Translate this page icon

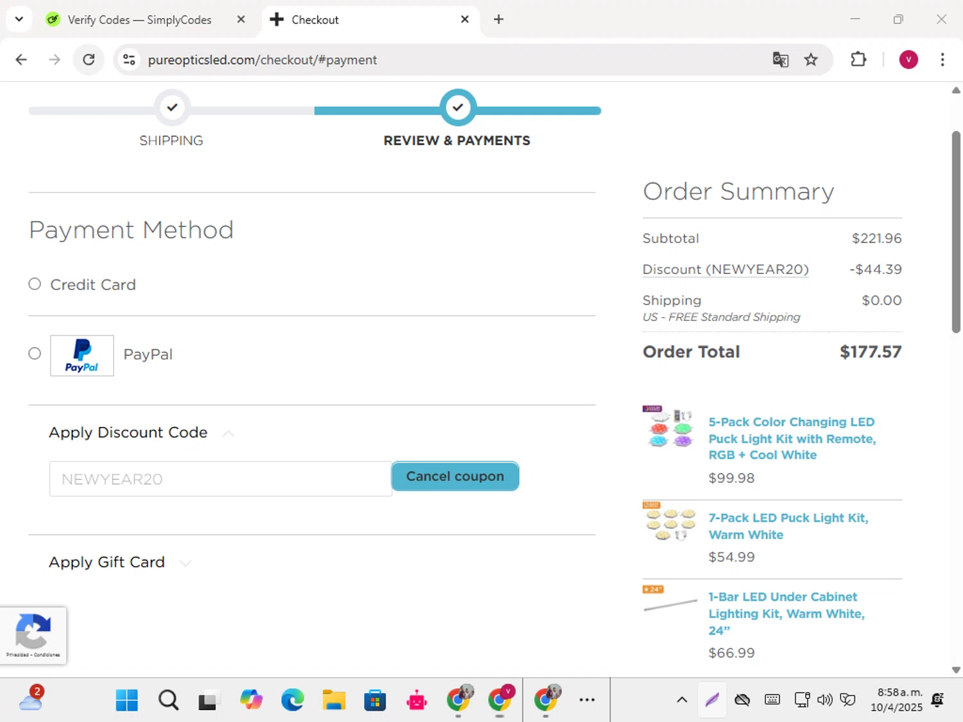(781, 60)
